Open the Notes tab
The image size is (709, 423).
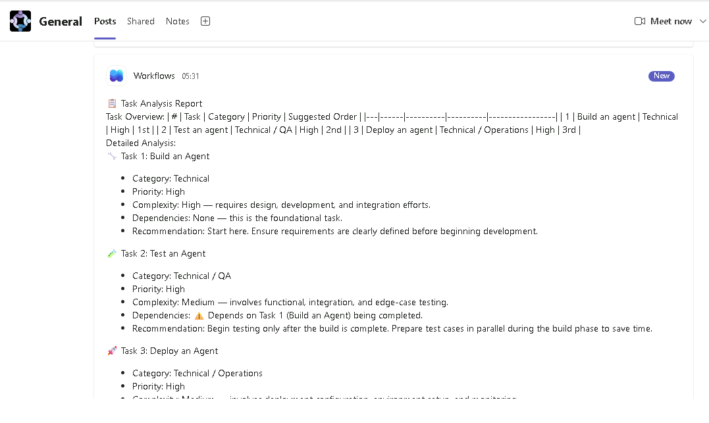pos(177,21)
